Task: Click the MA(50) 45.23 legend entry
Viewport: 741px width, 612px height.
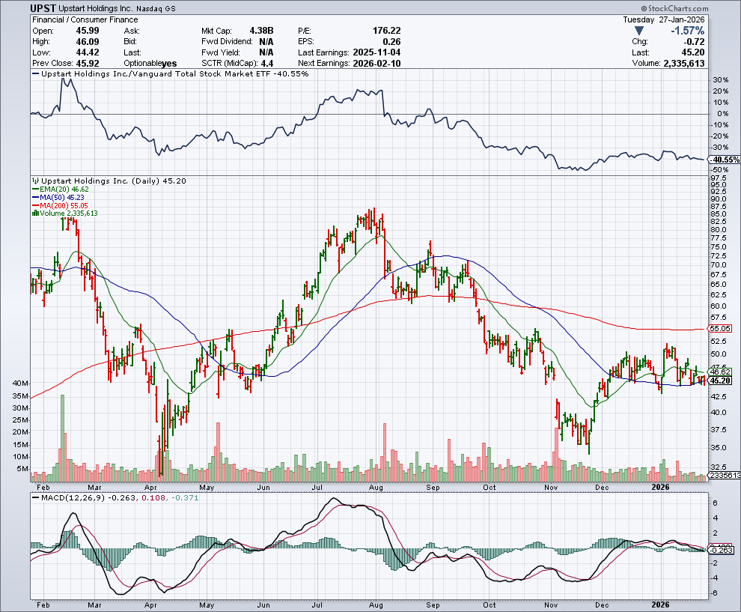Action: click(x=58, y=197)
